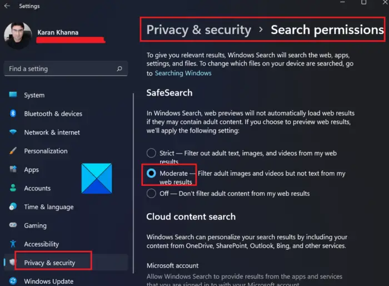Click the Windows Update refresh icon
Image resolution: width=389 pixels, height=286 pixels.
(x=13, y=281)
